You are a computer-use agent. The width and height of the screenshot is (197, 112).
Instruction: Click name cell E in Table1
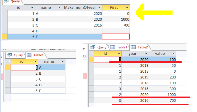point(52,91)
